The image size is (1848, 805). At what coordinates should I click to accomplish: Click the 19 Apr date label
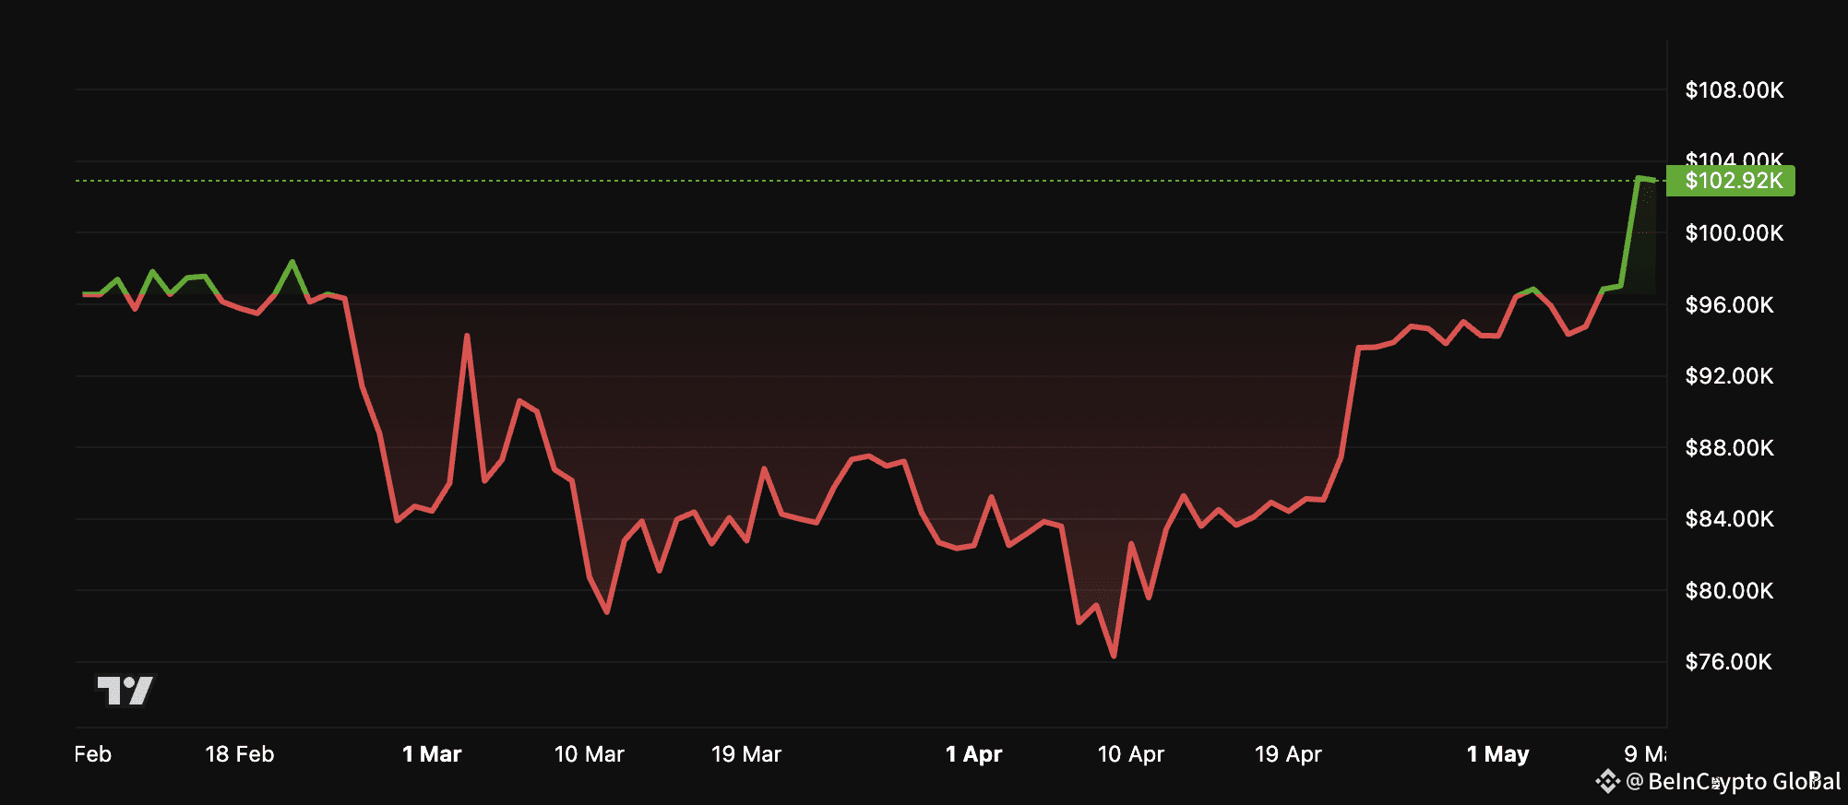[x=1288, y=754]
